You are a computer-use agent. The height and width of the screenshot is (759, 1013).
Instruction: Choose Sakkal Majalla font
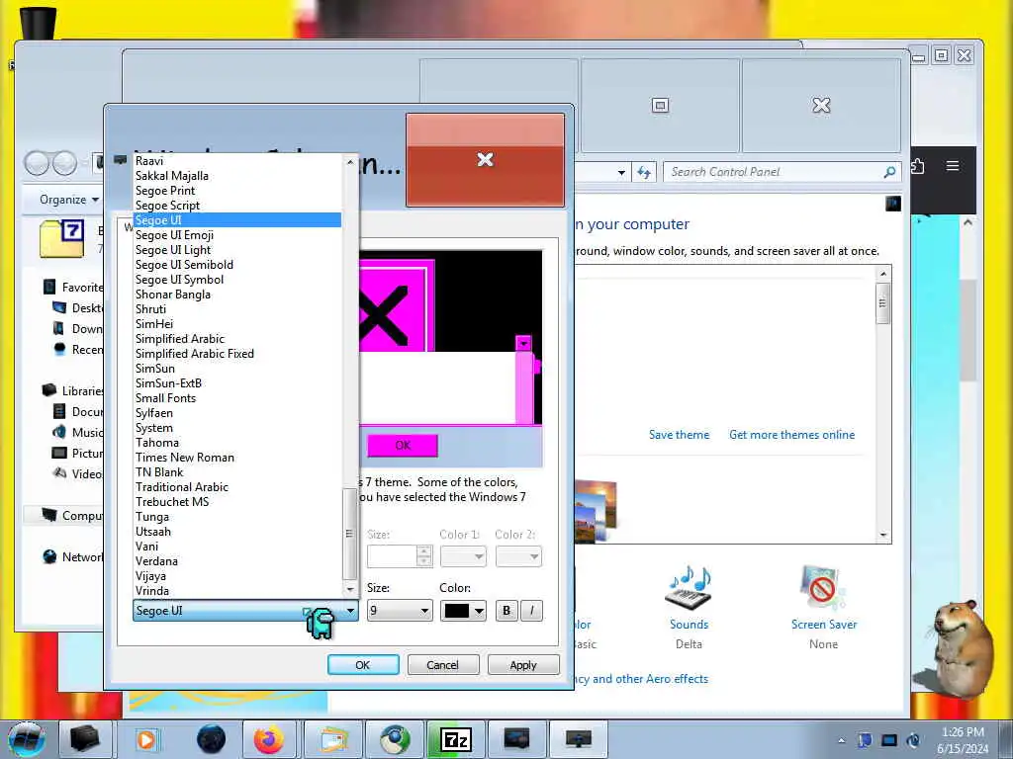(x=237, y=176)
